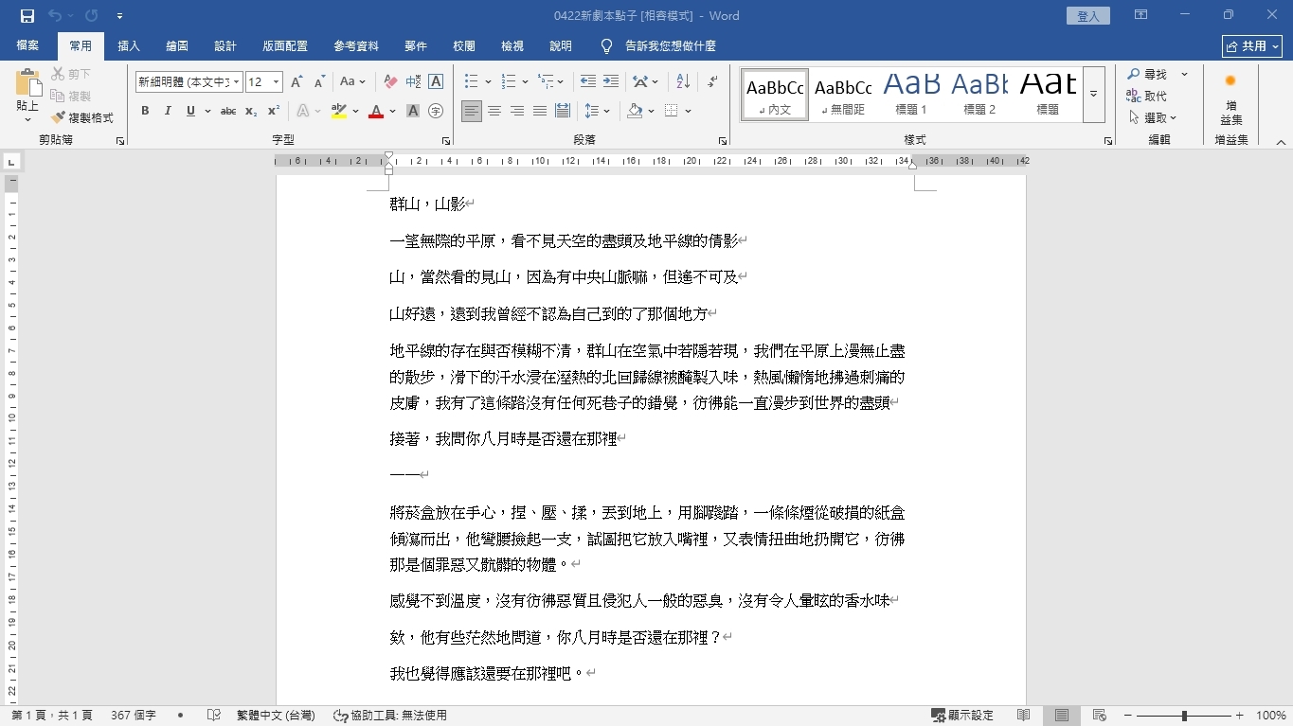Click the 共用 share button
Viewport: 1293px width, 726px height.
pos(1252,46)
